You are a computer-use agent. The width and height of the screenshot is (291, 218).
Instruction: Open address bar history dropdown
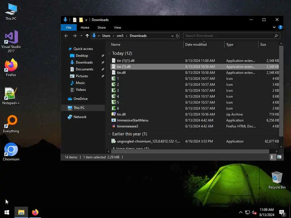click(172, 36)
